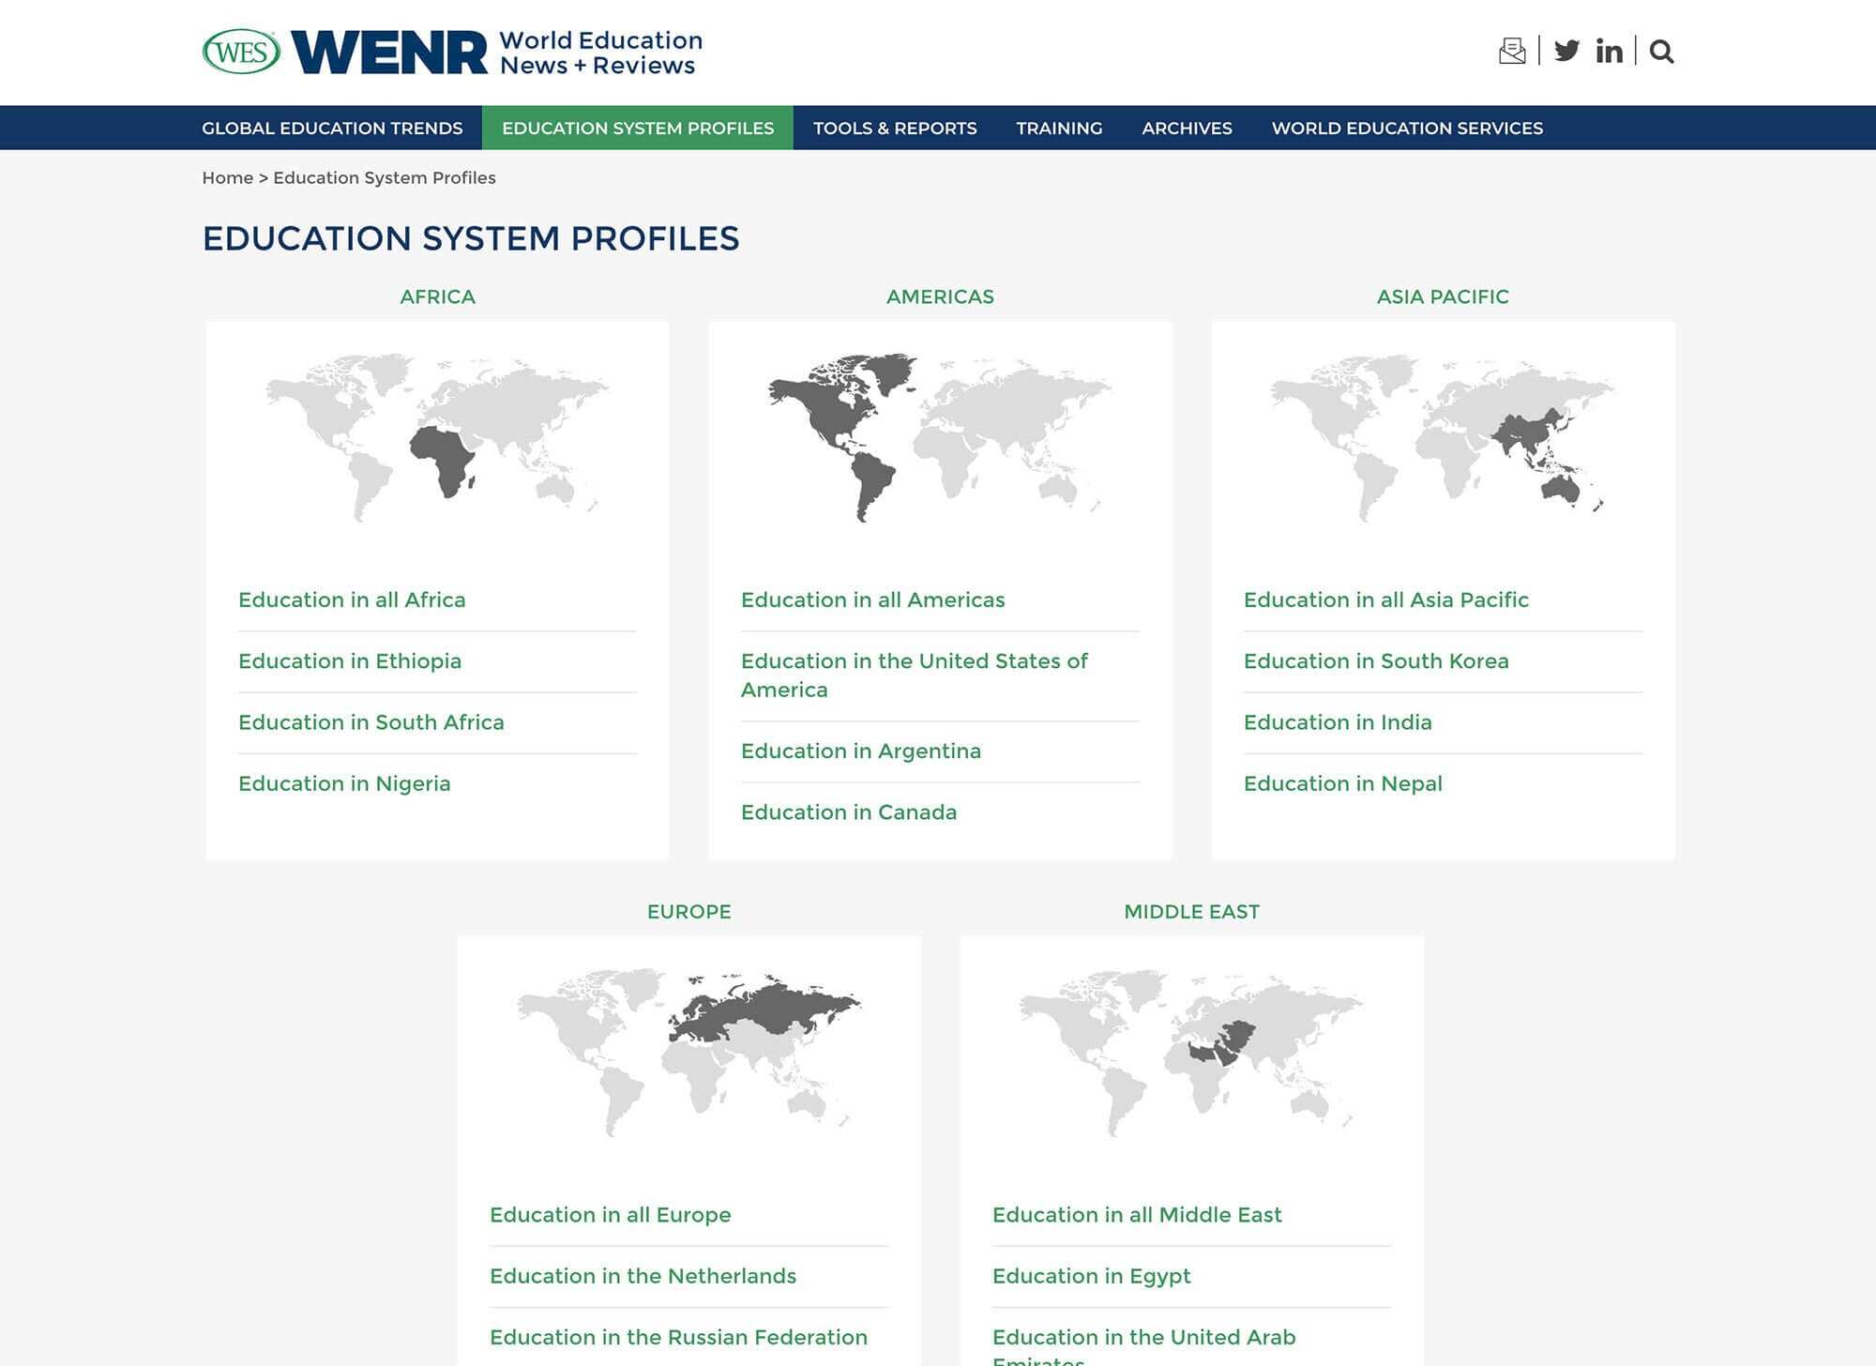
Task: Click the search magnifier icon
Action: [1661, 51]
